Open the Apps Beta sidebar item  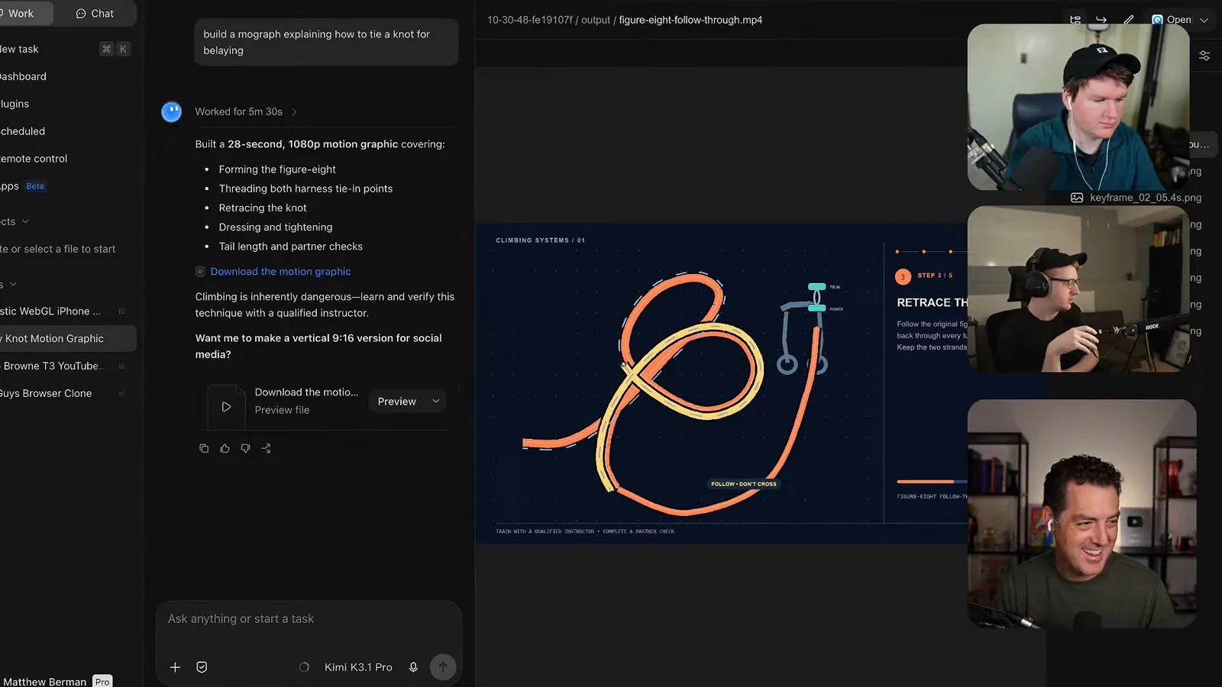pyautogui.click(x=23, y=186)
